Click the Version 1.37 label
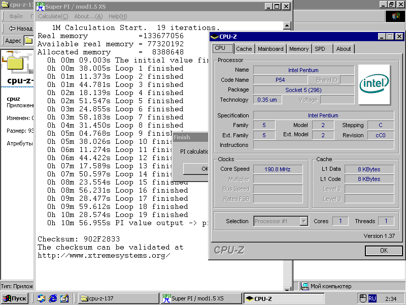 tap(379, 236)
